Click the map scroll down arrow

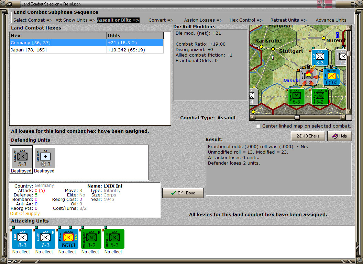pos(349,111)
